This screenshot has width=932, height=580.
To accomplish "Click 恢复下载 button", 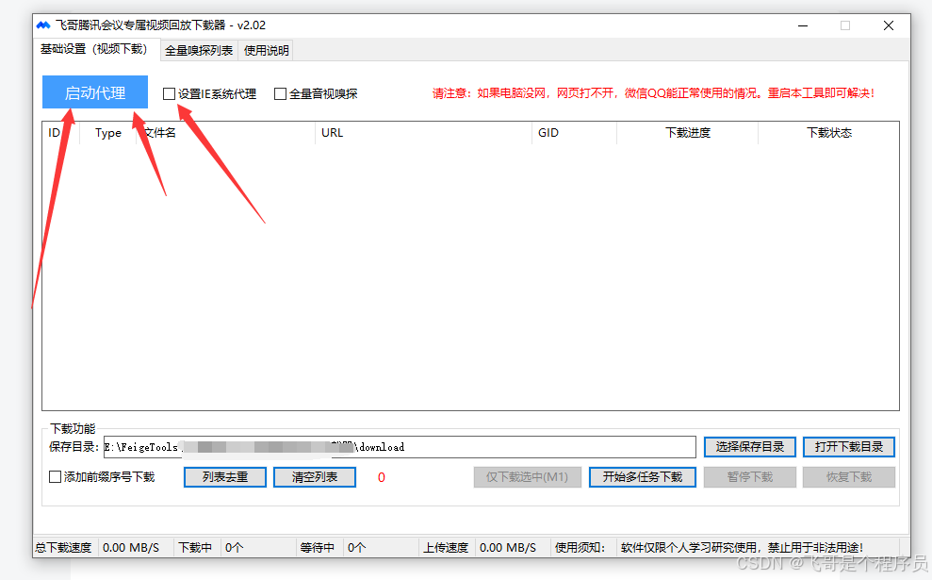I will pos(849,477).
